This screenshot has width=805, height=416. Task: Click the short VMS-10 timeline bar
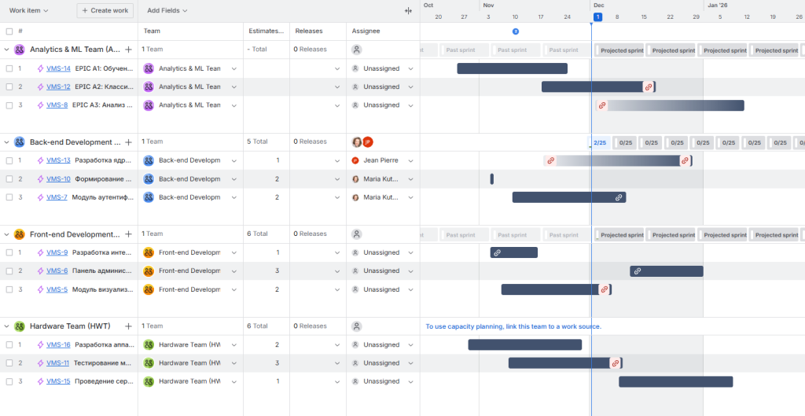click(492, 179)
